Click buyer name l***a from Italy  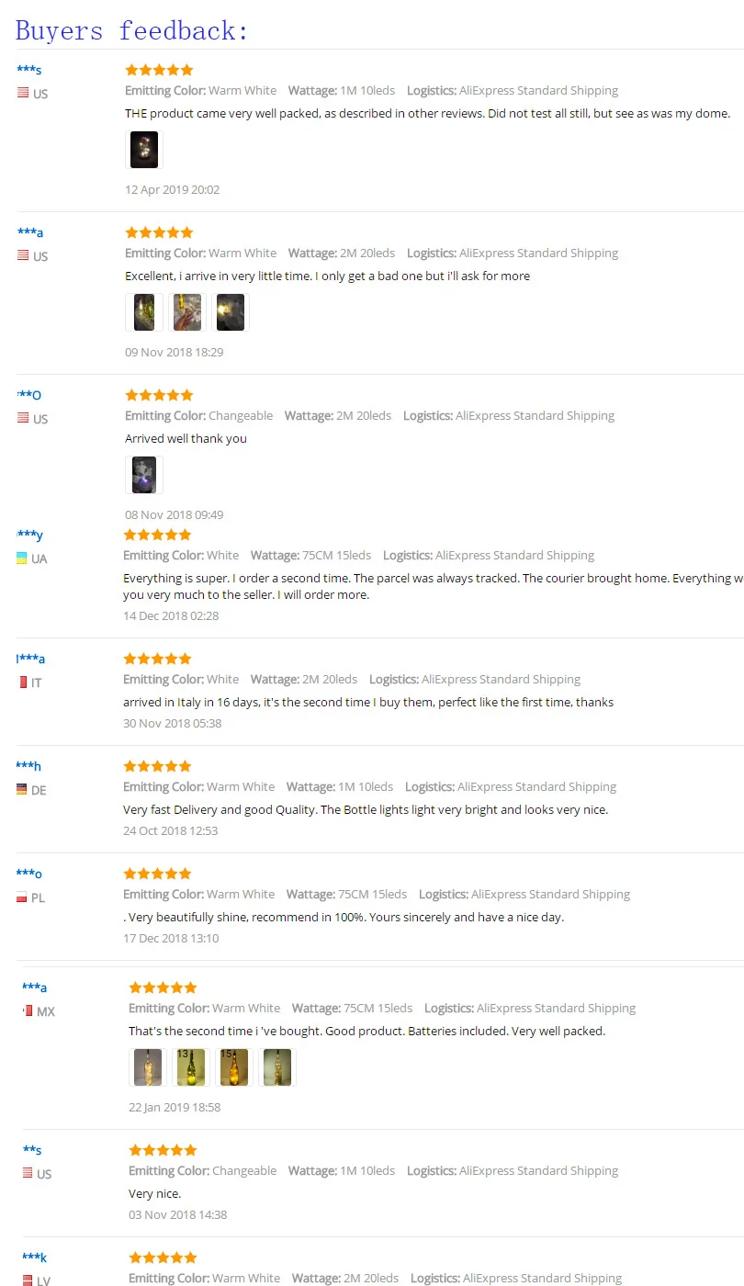[30, 659]
